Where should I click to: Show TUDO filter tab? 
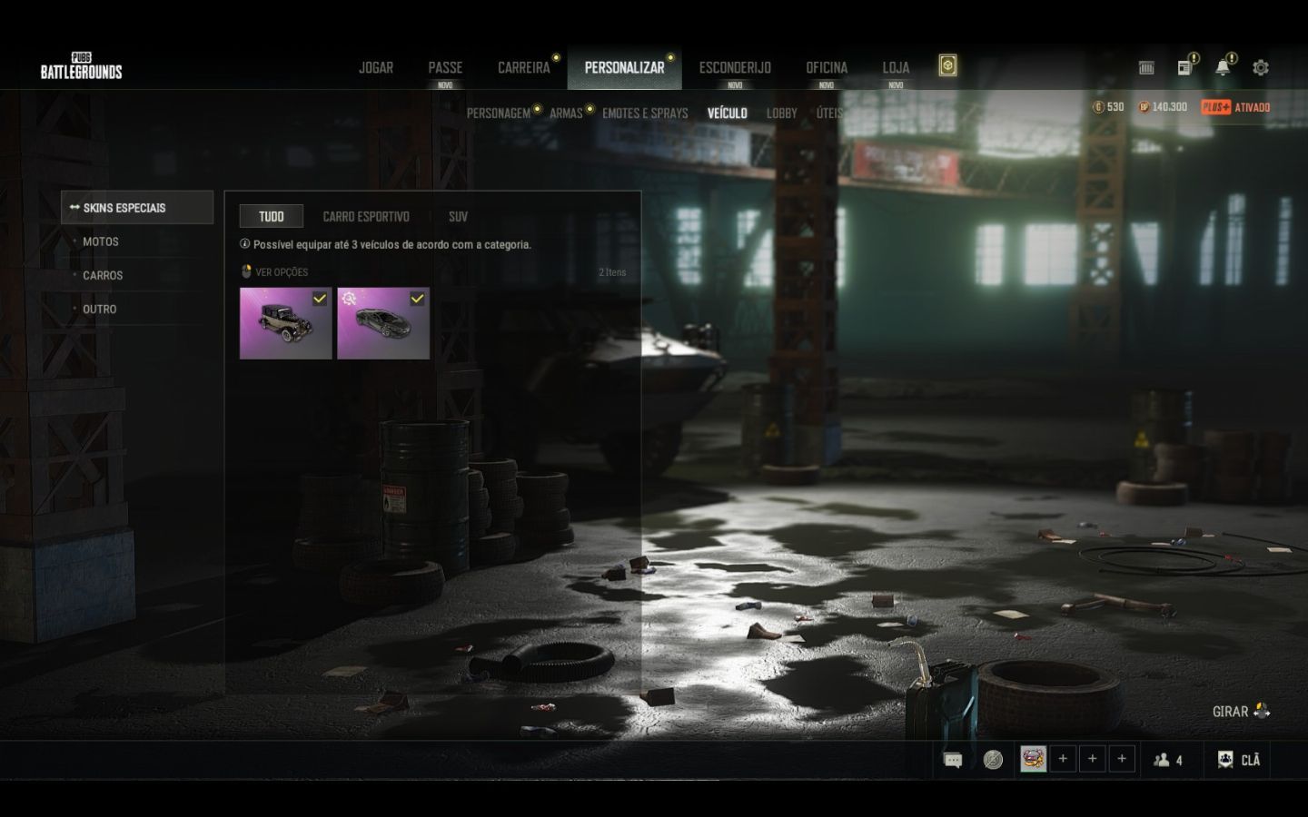pyautogui.click(x=272, y=216)
